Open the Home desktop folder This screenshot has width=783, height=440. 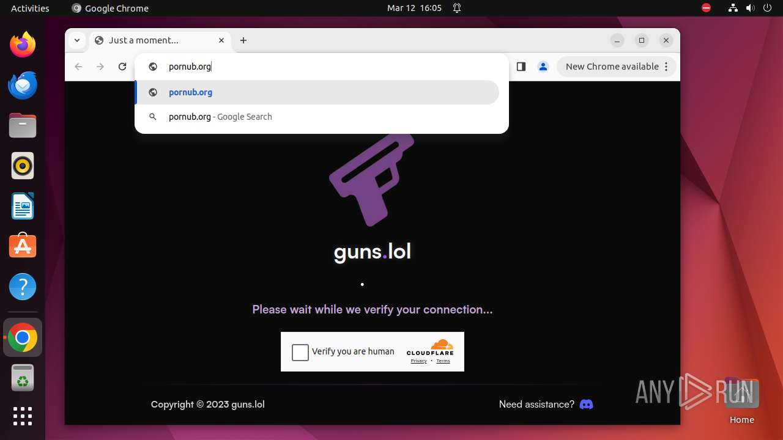741,401
